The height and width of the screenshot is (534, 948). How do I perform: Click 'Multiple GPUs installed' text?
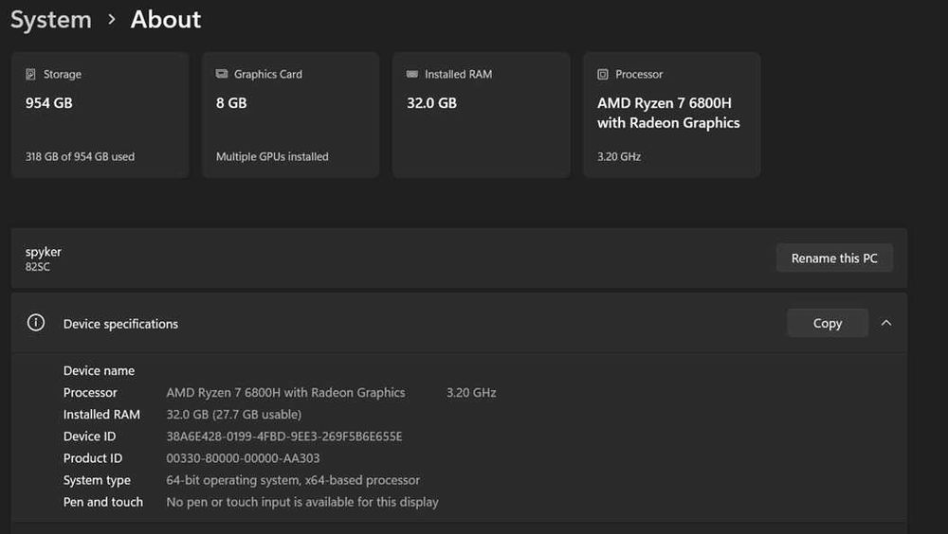pos(272,156)
